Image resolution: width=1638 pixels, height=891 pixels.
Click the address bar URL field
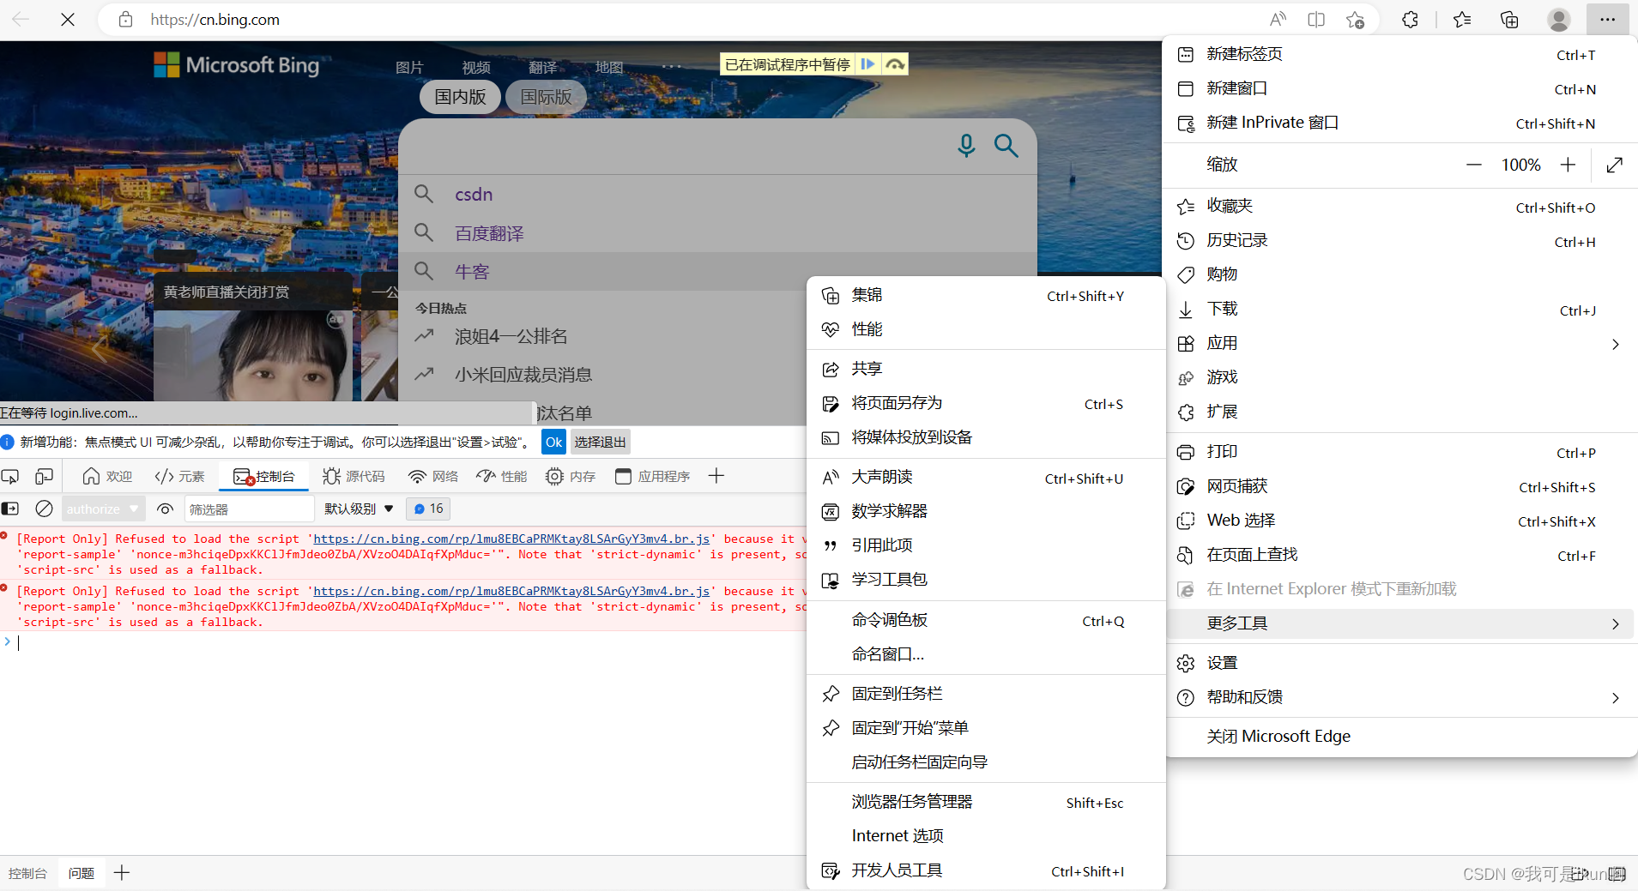coord(686,19)
